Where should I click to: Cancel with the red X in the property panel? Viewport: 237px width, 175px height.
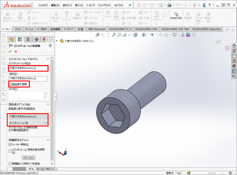(x=16, y=51)
